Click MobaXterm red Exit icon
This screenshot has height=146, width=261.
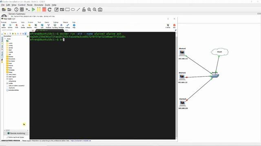[174, 26]
